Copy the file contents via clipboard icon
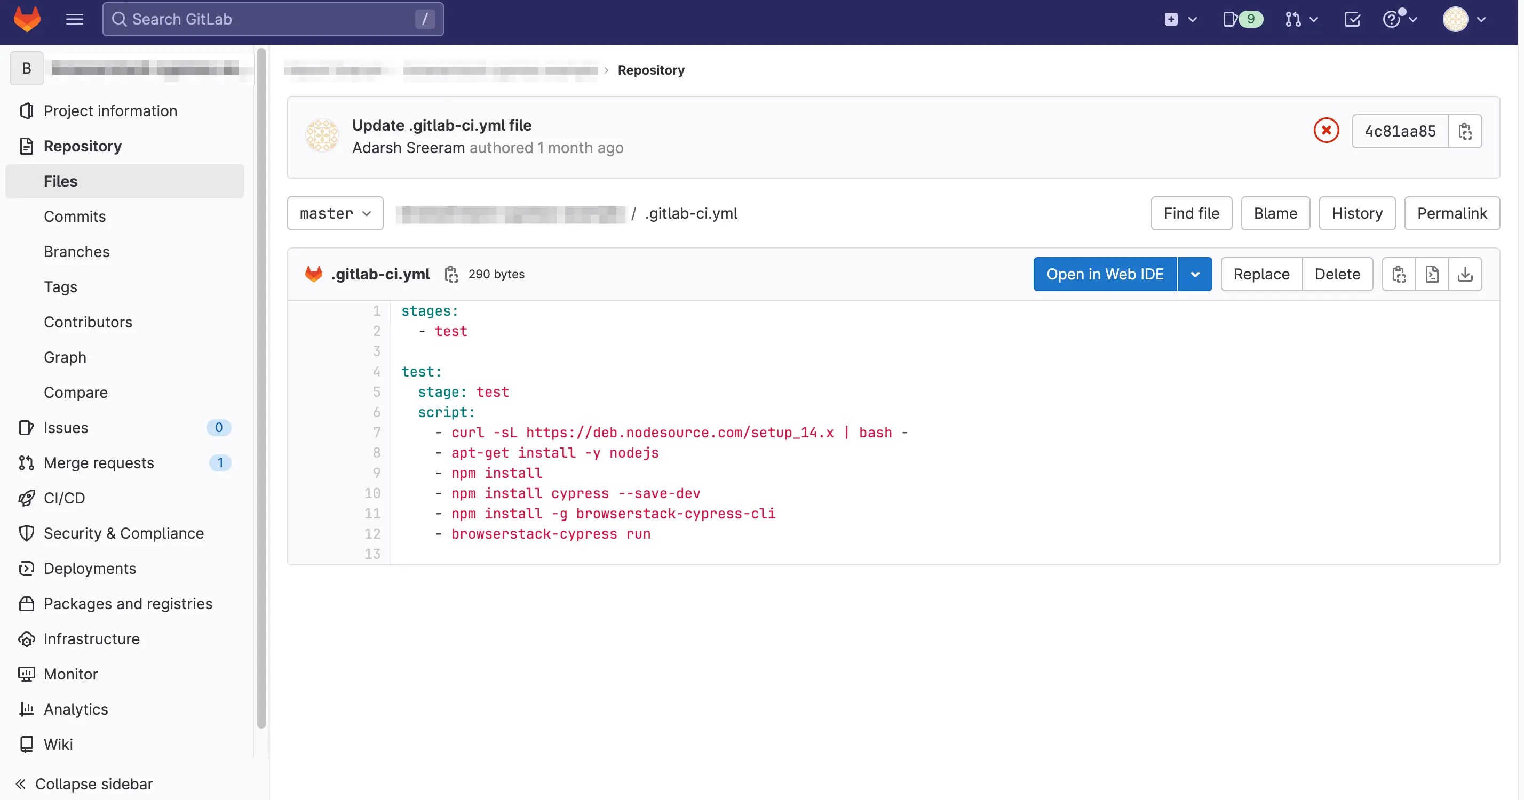 tap(1399, 274)
